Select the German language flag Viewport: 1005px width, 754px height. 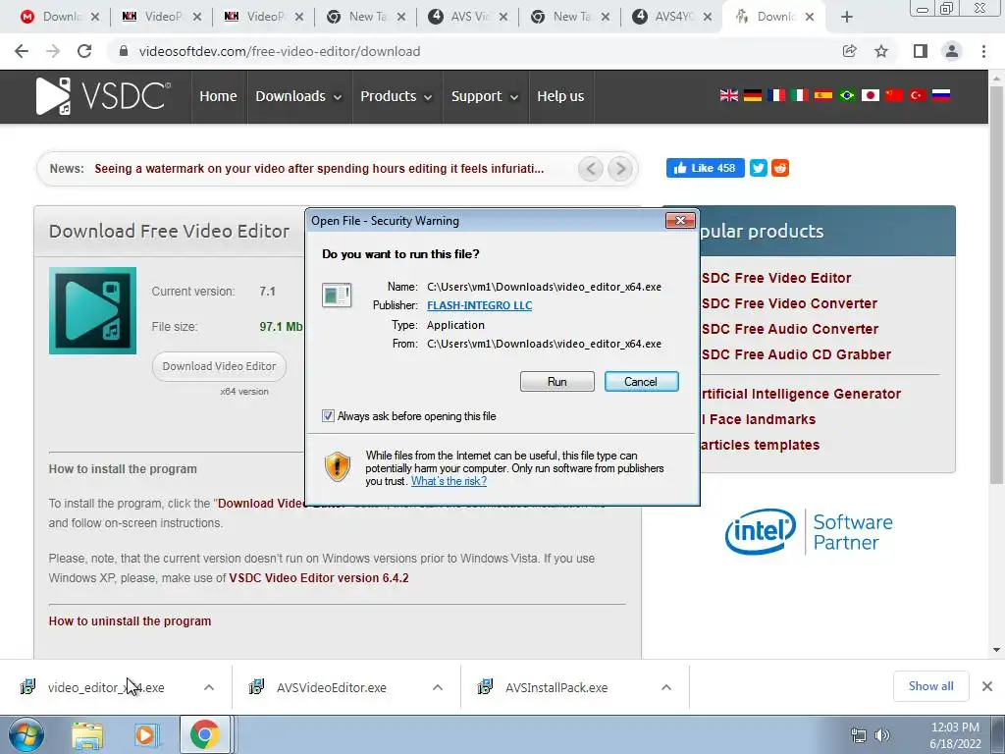coord(753,95)
